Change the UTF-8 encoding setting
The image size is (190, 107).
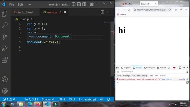tap(61, 99)
